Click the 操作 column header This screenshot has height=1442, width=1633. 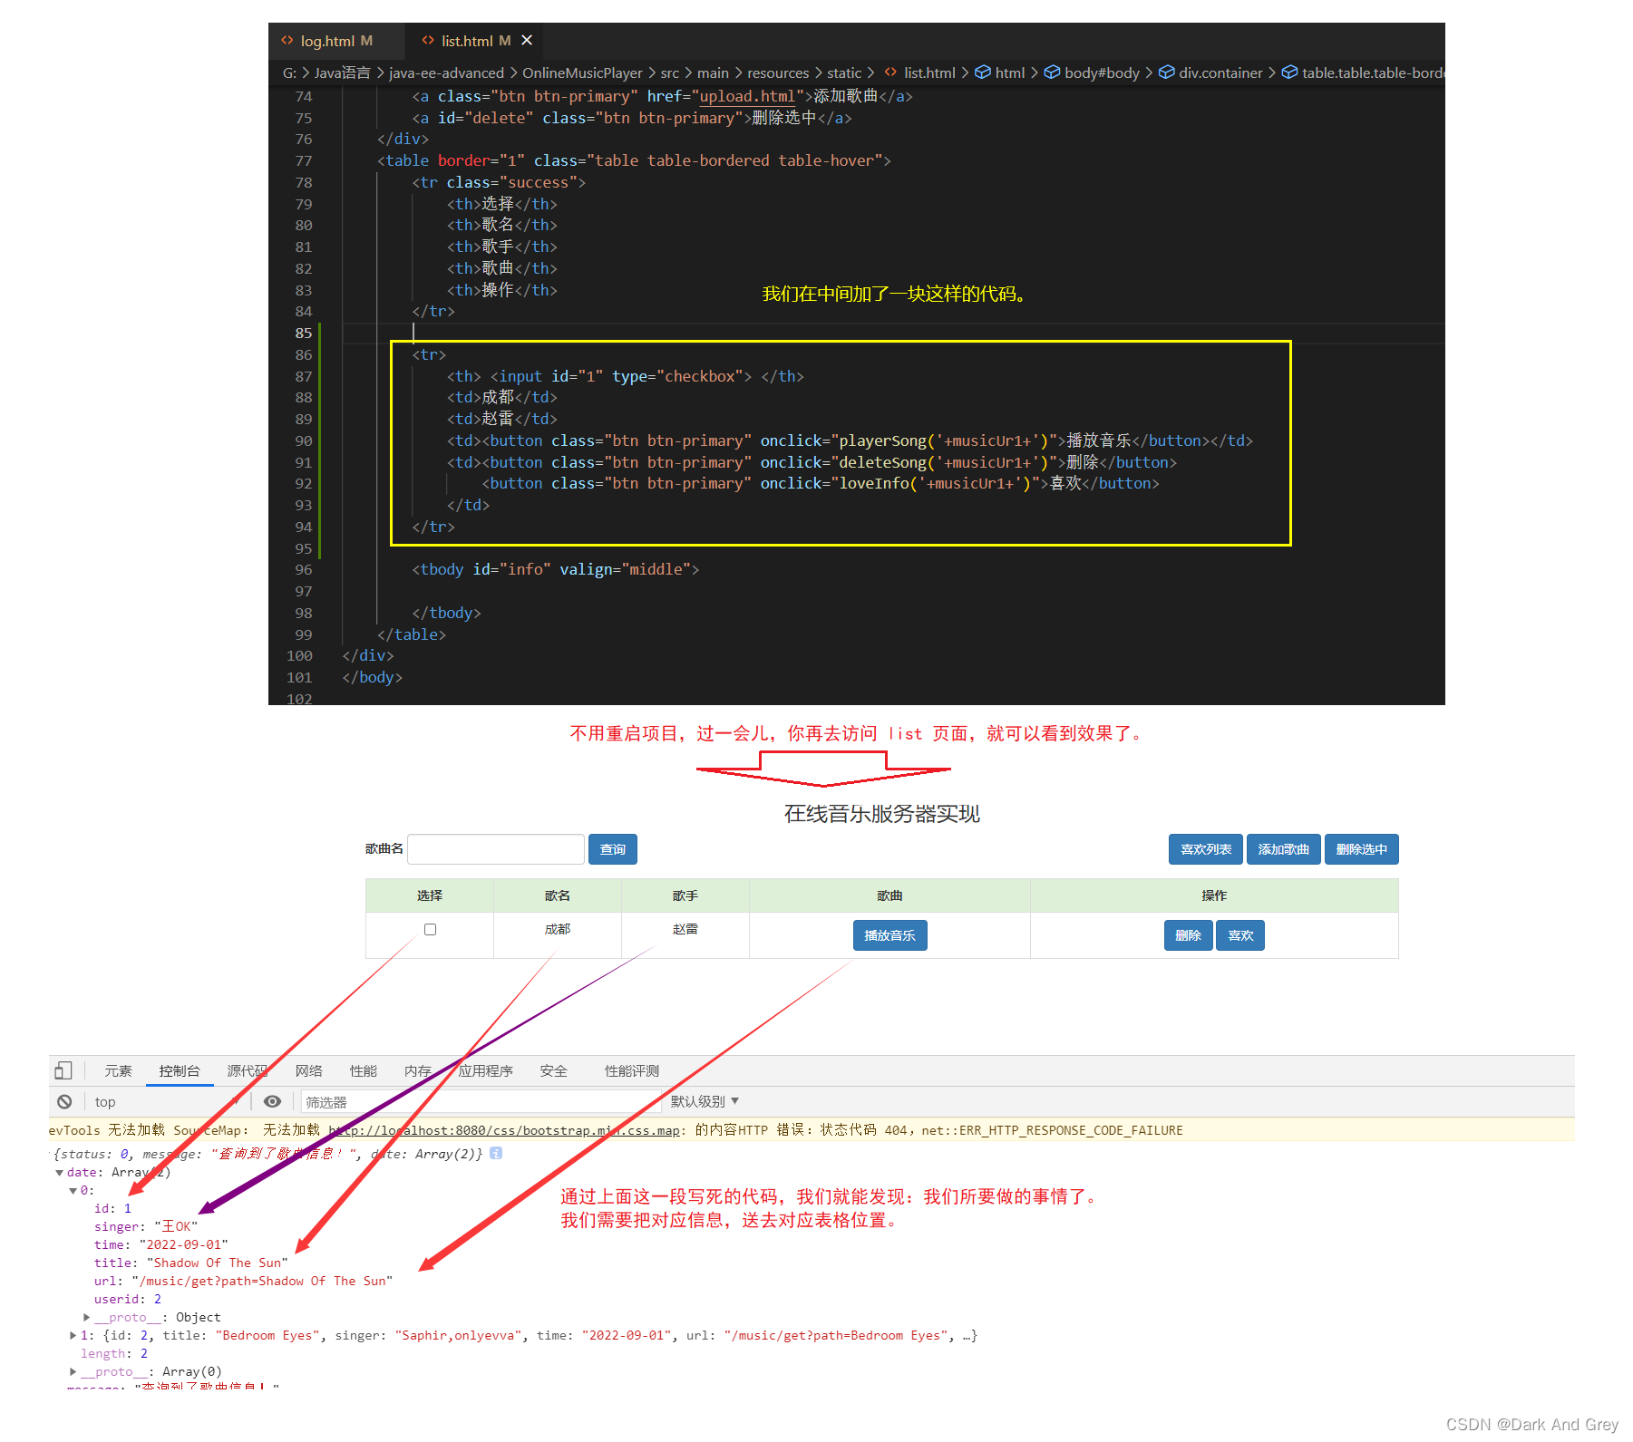coord(1214,895)
